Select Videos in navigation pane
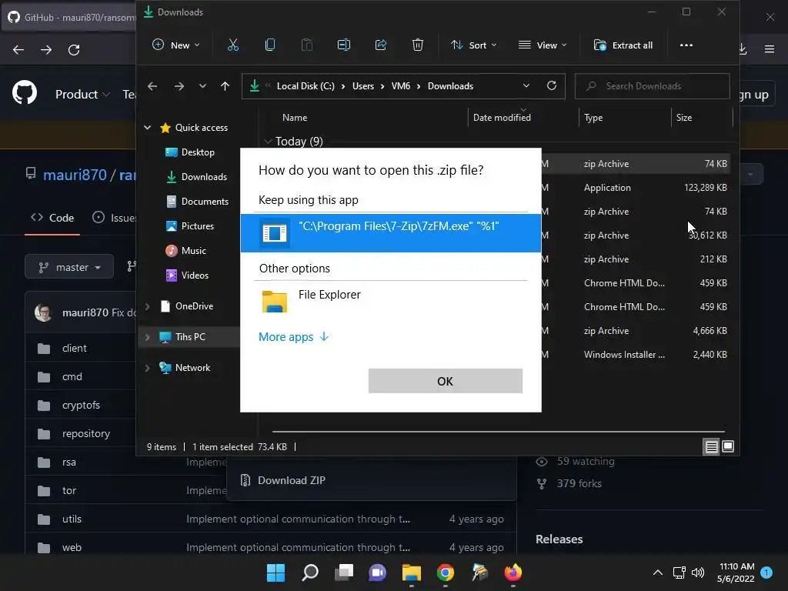The image size is (788, 591). point(195,275)
